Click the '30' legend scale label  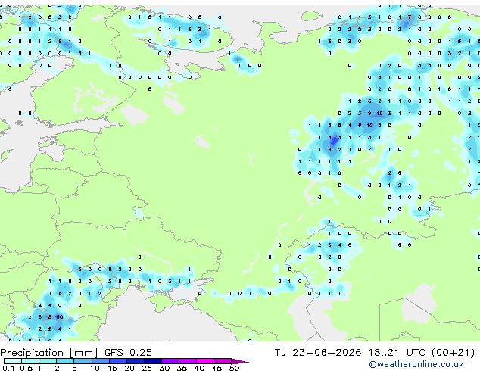pyautogui.click(x=164, y=368)
